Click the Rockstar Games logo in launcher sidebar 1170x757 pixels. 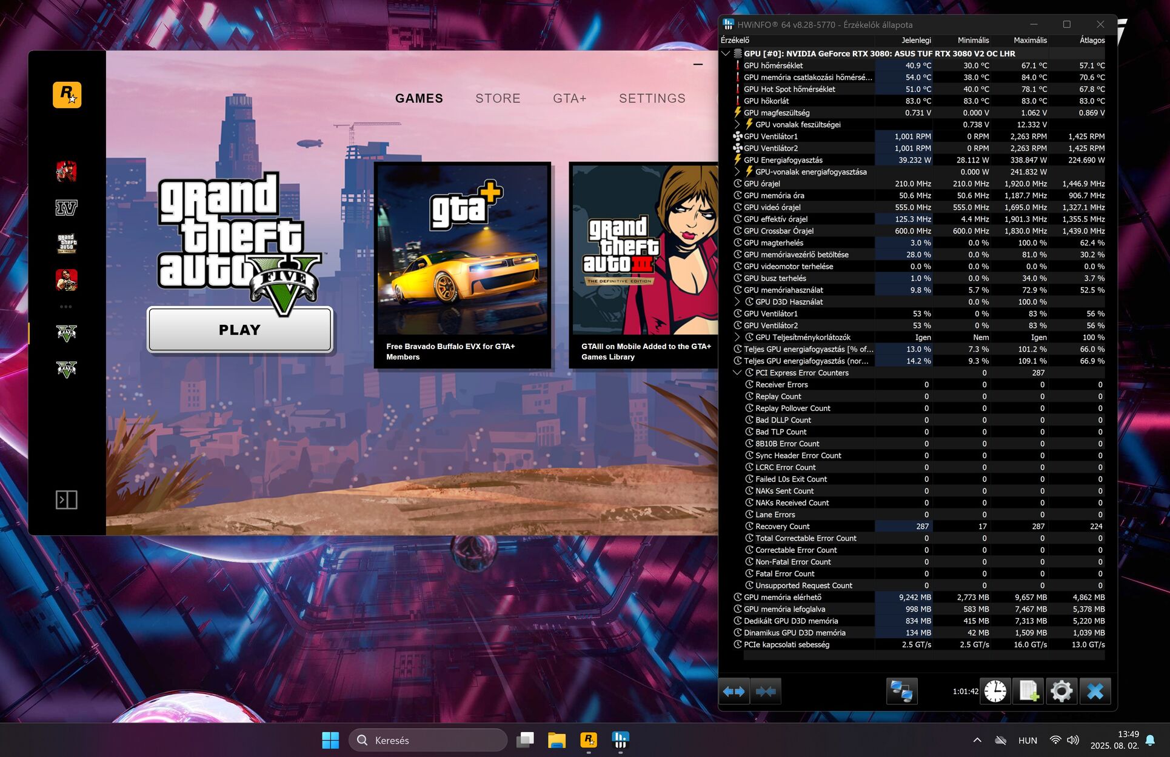click(x=67, y=95)
